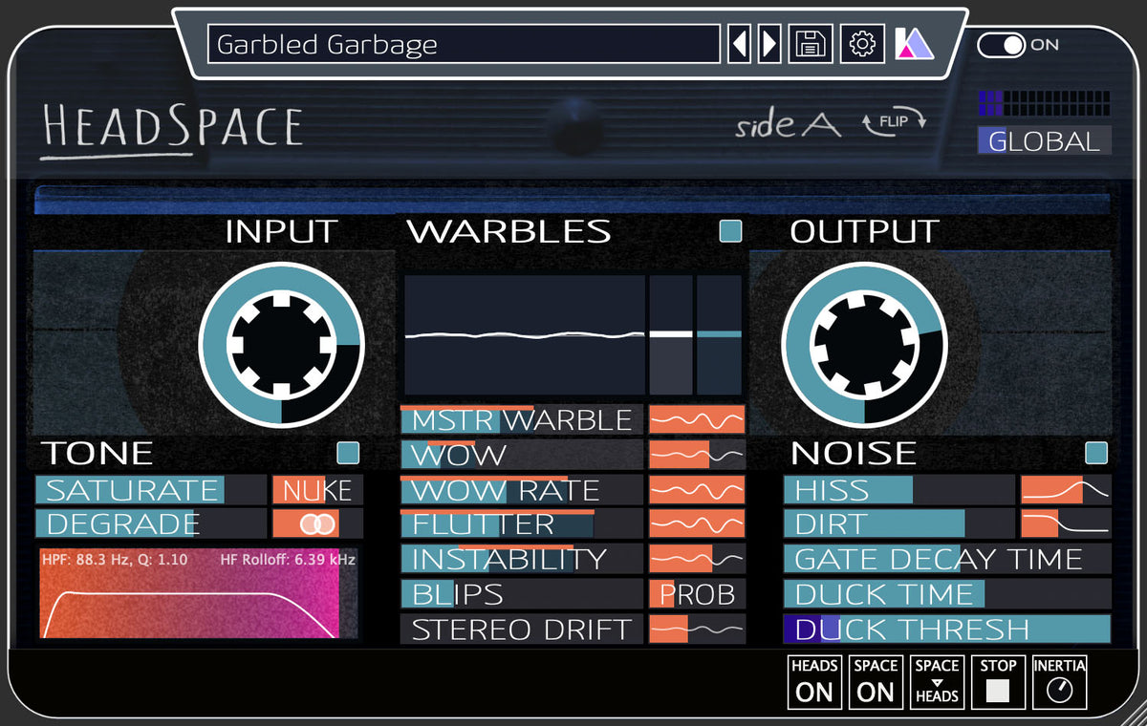Click the HPF 88.3 Hz readout text

pos(117,561)
